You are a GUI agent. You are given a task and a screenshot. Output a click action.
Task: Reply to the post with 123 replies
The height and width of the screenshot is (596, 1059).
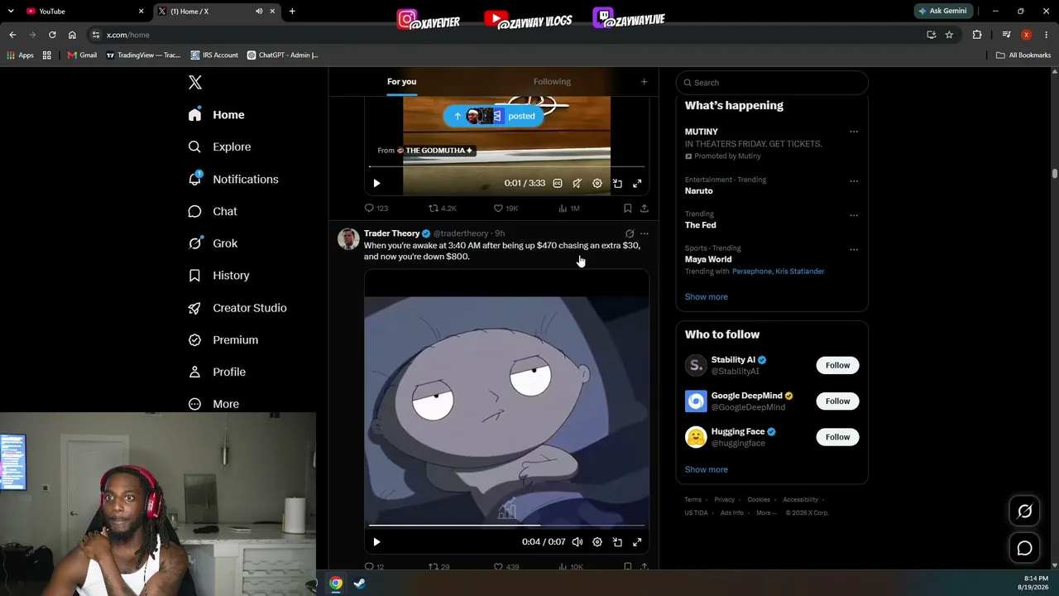(x=376, y=209)
